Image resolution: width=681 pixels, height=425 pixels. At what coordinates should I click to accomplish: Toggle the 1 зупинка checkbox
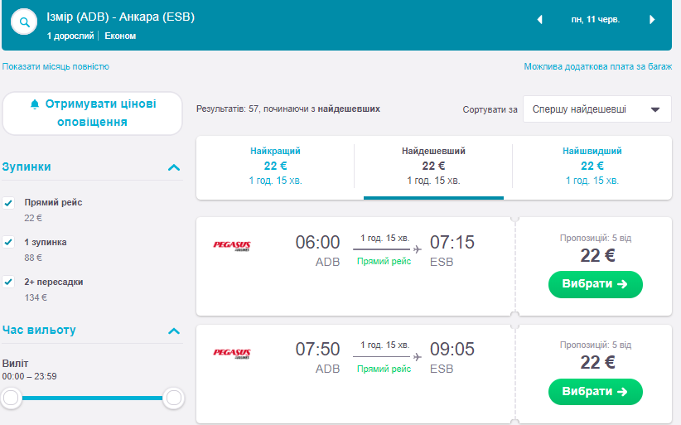pos(8,242)
